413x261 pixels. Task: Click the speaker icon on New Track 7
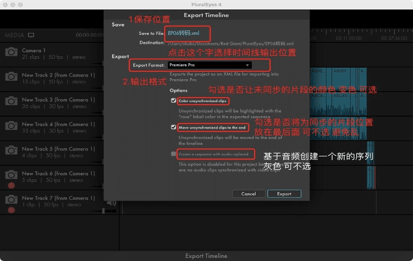click(x=112, y=202)
